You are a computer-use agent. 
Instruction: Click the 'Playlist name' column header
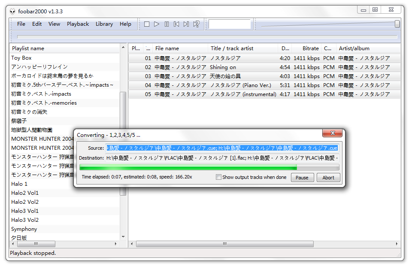coord(65,48)
